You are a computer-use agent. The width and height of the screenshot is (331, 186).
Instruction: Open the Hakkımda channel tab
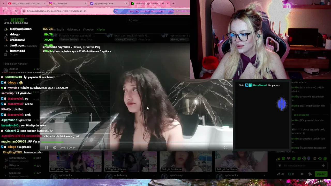pos(73,29)
